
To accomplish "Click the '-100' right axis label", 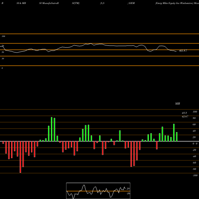I will tap(195, 176).
